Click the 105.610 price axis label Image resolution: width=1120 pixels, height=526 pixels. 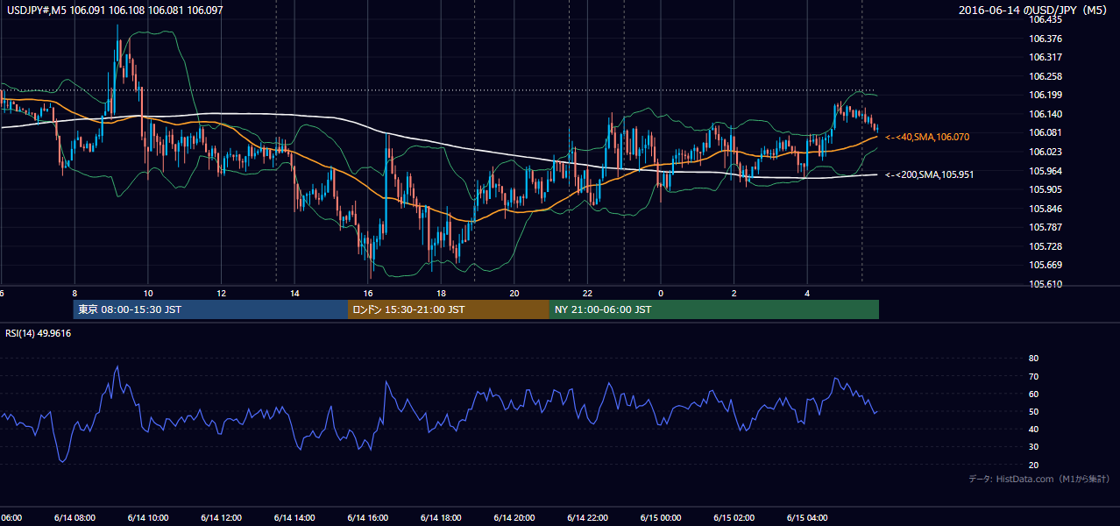pos(1046,284)
